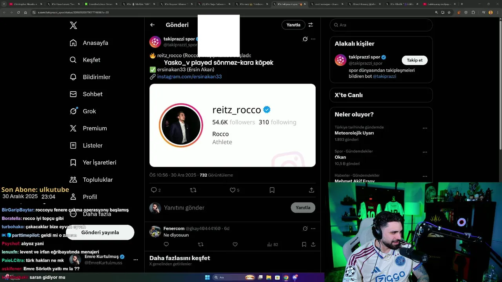This screenshot has height=282, width=502.
Task: Open File Explorer from taskbar
Action: tap(269, 277)
